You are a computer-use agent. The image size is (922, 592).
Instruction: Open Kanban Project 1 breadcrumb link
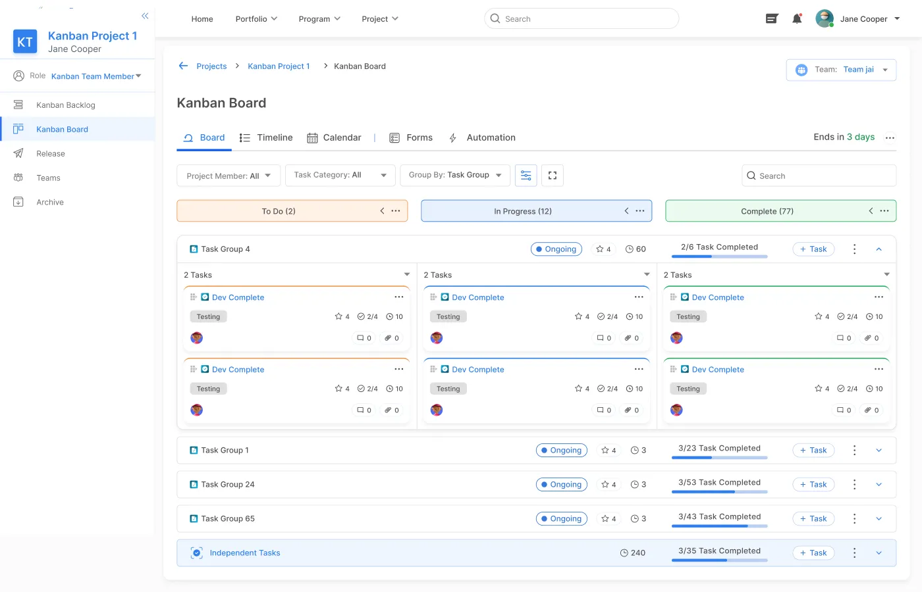[x=279, y=66]
